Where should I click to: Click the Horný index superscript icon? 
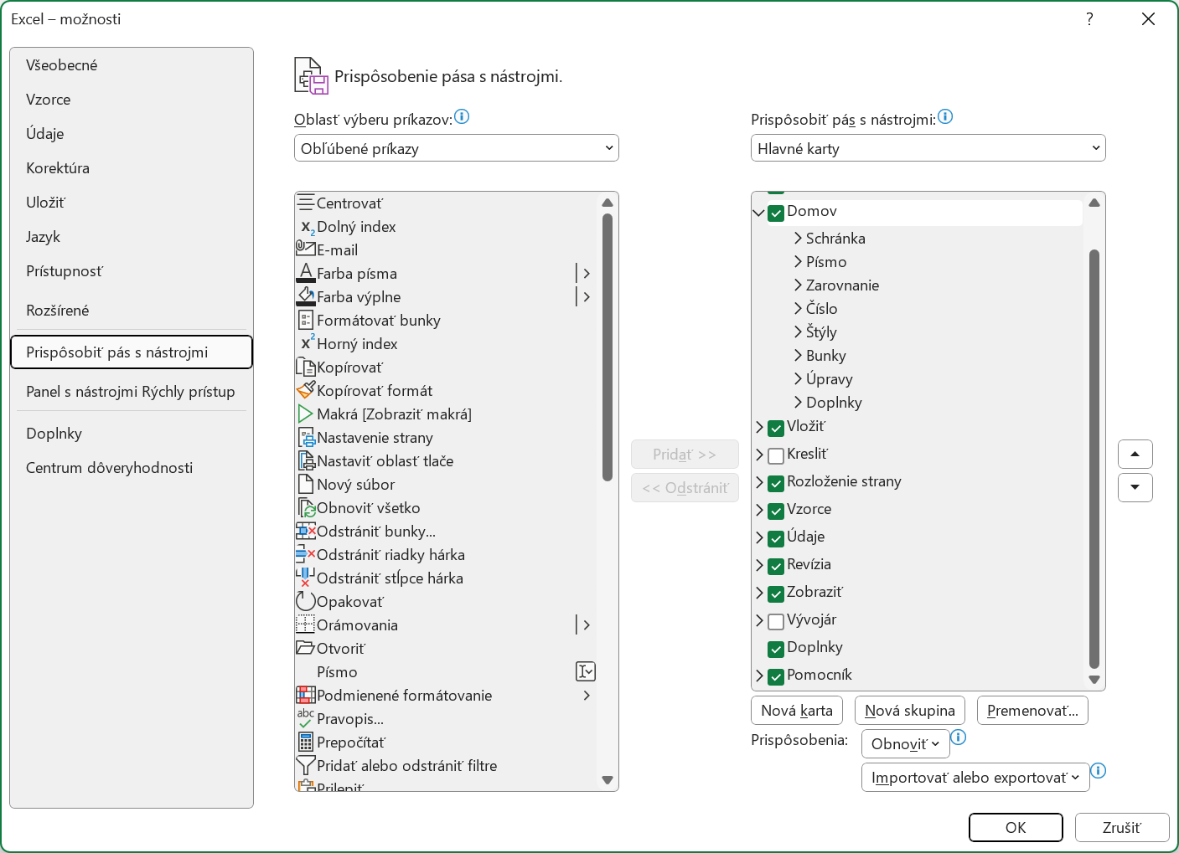[306, 343]
